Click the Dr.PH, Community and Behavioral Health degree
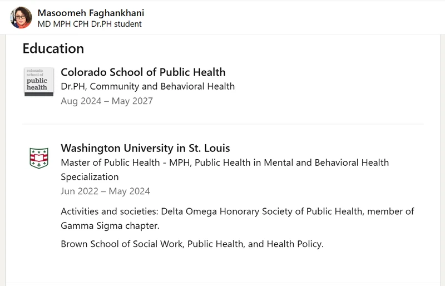 click(x=147, y=86)
